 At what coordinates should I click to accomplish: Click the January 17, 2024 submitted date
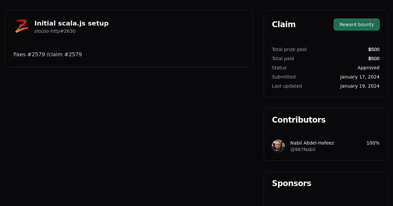tap(360, 77)
